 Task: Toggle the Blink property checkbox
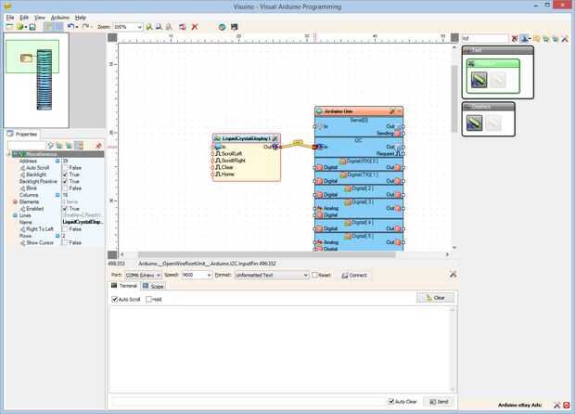[65, 188]
